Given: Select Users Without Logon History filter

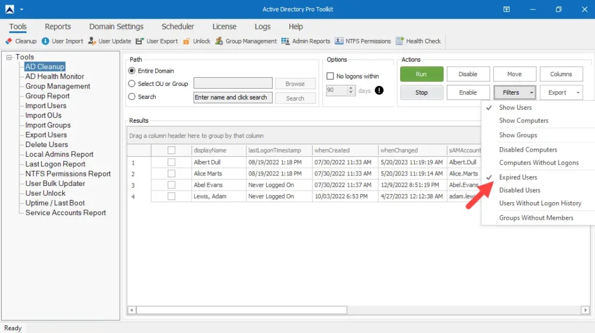Looking at the screenshot, I should tap(537, 203).
